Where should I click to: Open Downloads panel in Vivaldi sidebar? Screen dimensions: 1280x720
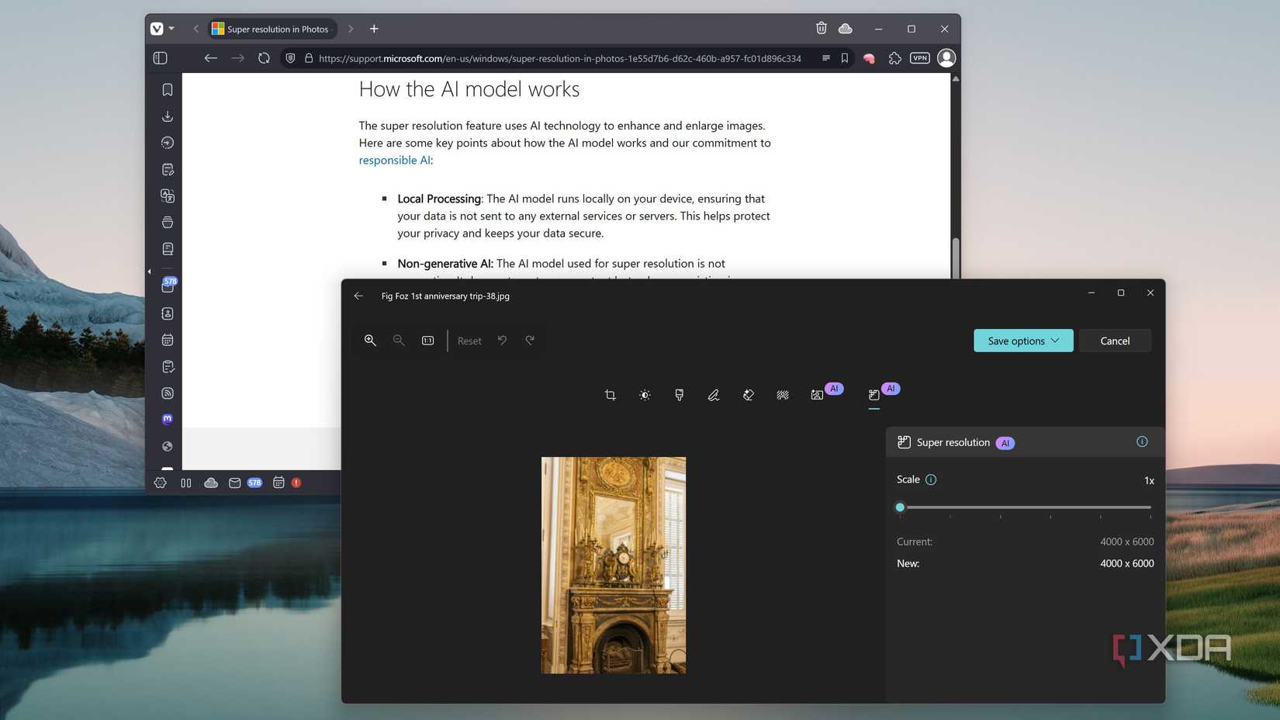pos(168,116)
